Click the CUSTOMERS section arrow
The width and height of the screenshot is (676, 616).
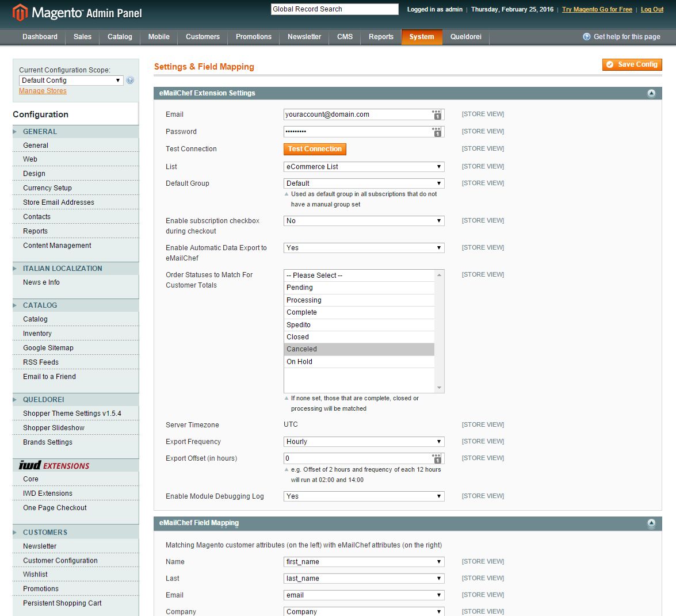coord(15,533)
